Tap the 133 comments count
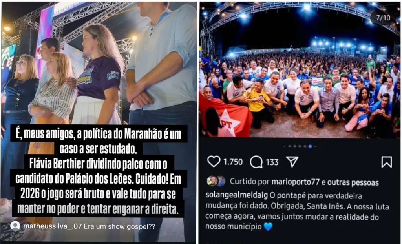402x244 pixels. tap(272, 162)
